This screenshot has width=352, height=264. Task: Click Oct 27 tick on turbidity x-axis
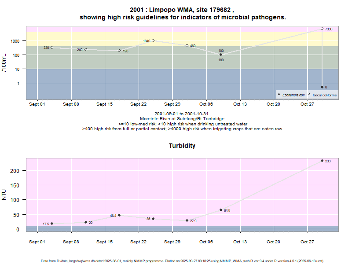307,241
